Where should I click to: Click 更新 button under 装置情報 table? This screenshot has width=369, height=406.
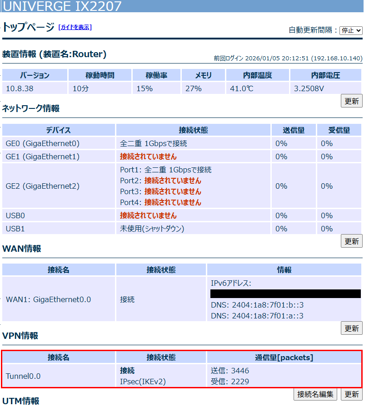(351, 101)
